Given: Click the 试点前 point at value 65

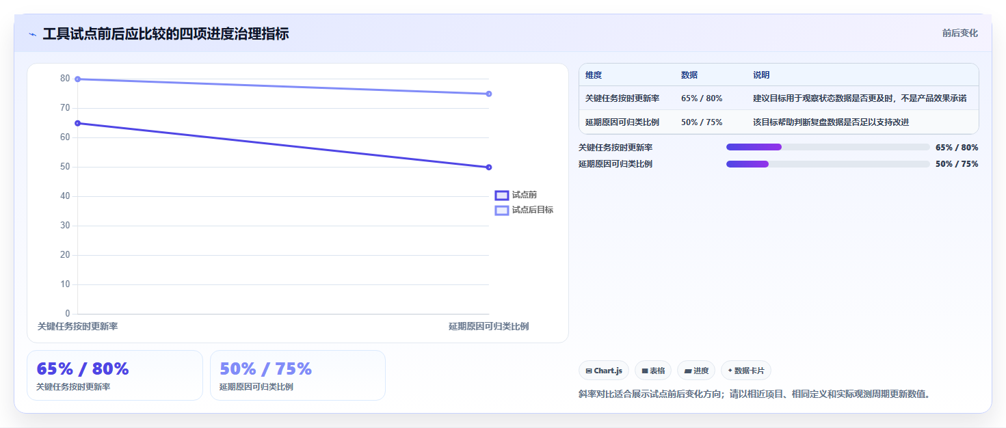Looking at the screenshot, I should [78, 124].
